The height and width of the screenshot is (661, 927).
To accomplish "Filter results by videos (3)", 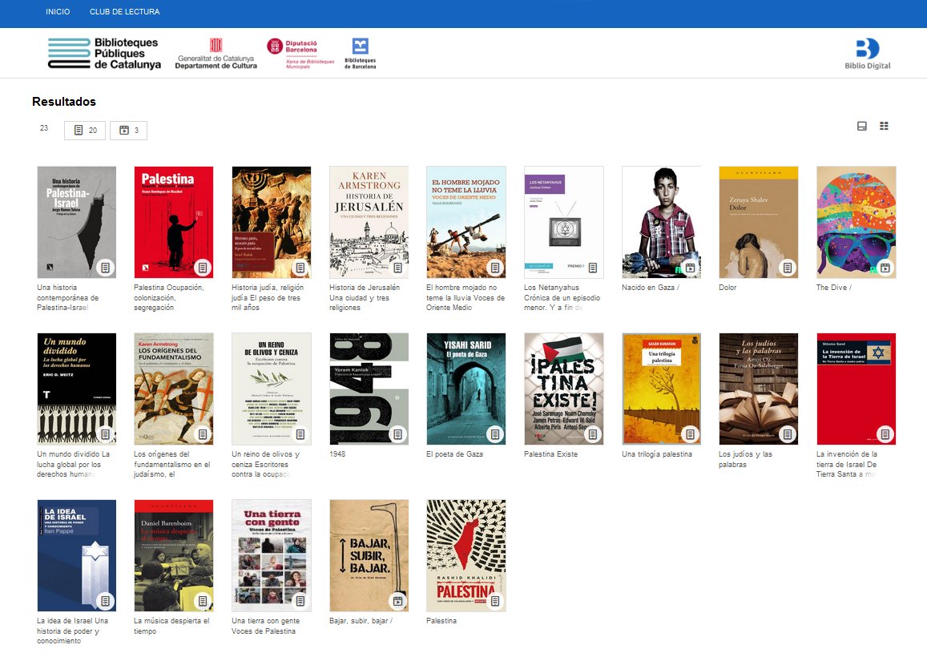I will coord(128,130).
